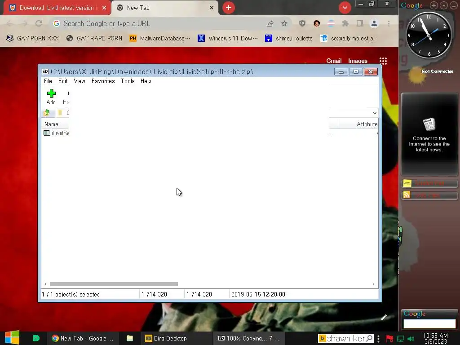Go up one folder level in 7-Zip
Image resolution: width=460 pixels, height=345 pixels.
pos(47,113)
